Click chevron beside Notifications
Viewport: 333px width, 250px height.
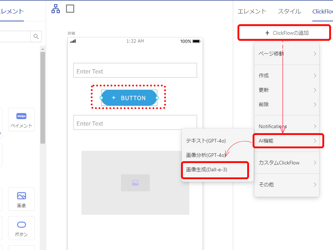tap(315, 126)
